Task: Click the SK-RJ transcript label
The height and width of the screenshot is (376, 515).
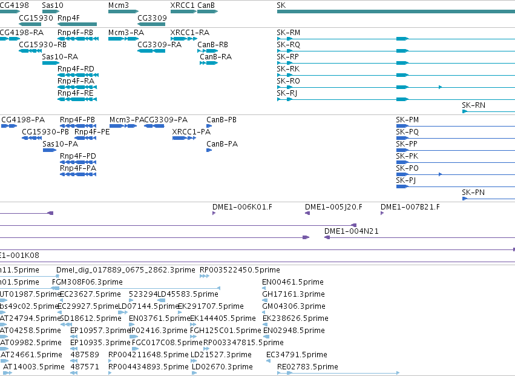Action: coord(287,93)
